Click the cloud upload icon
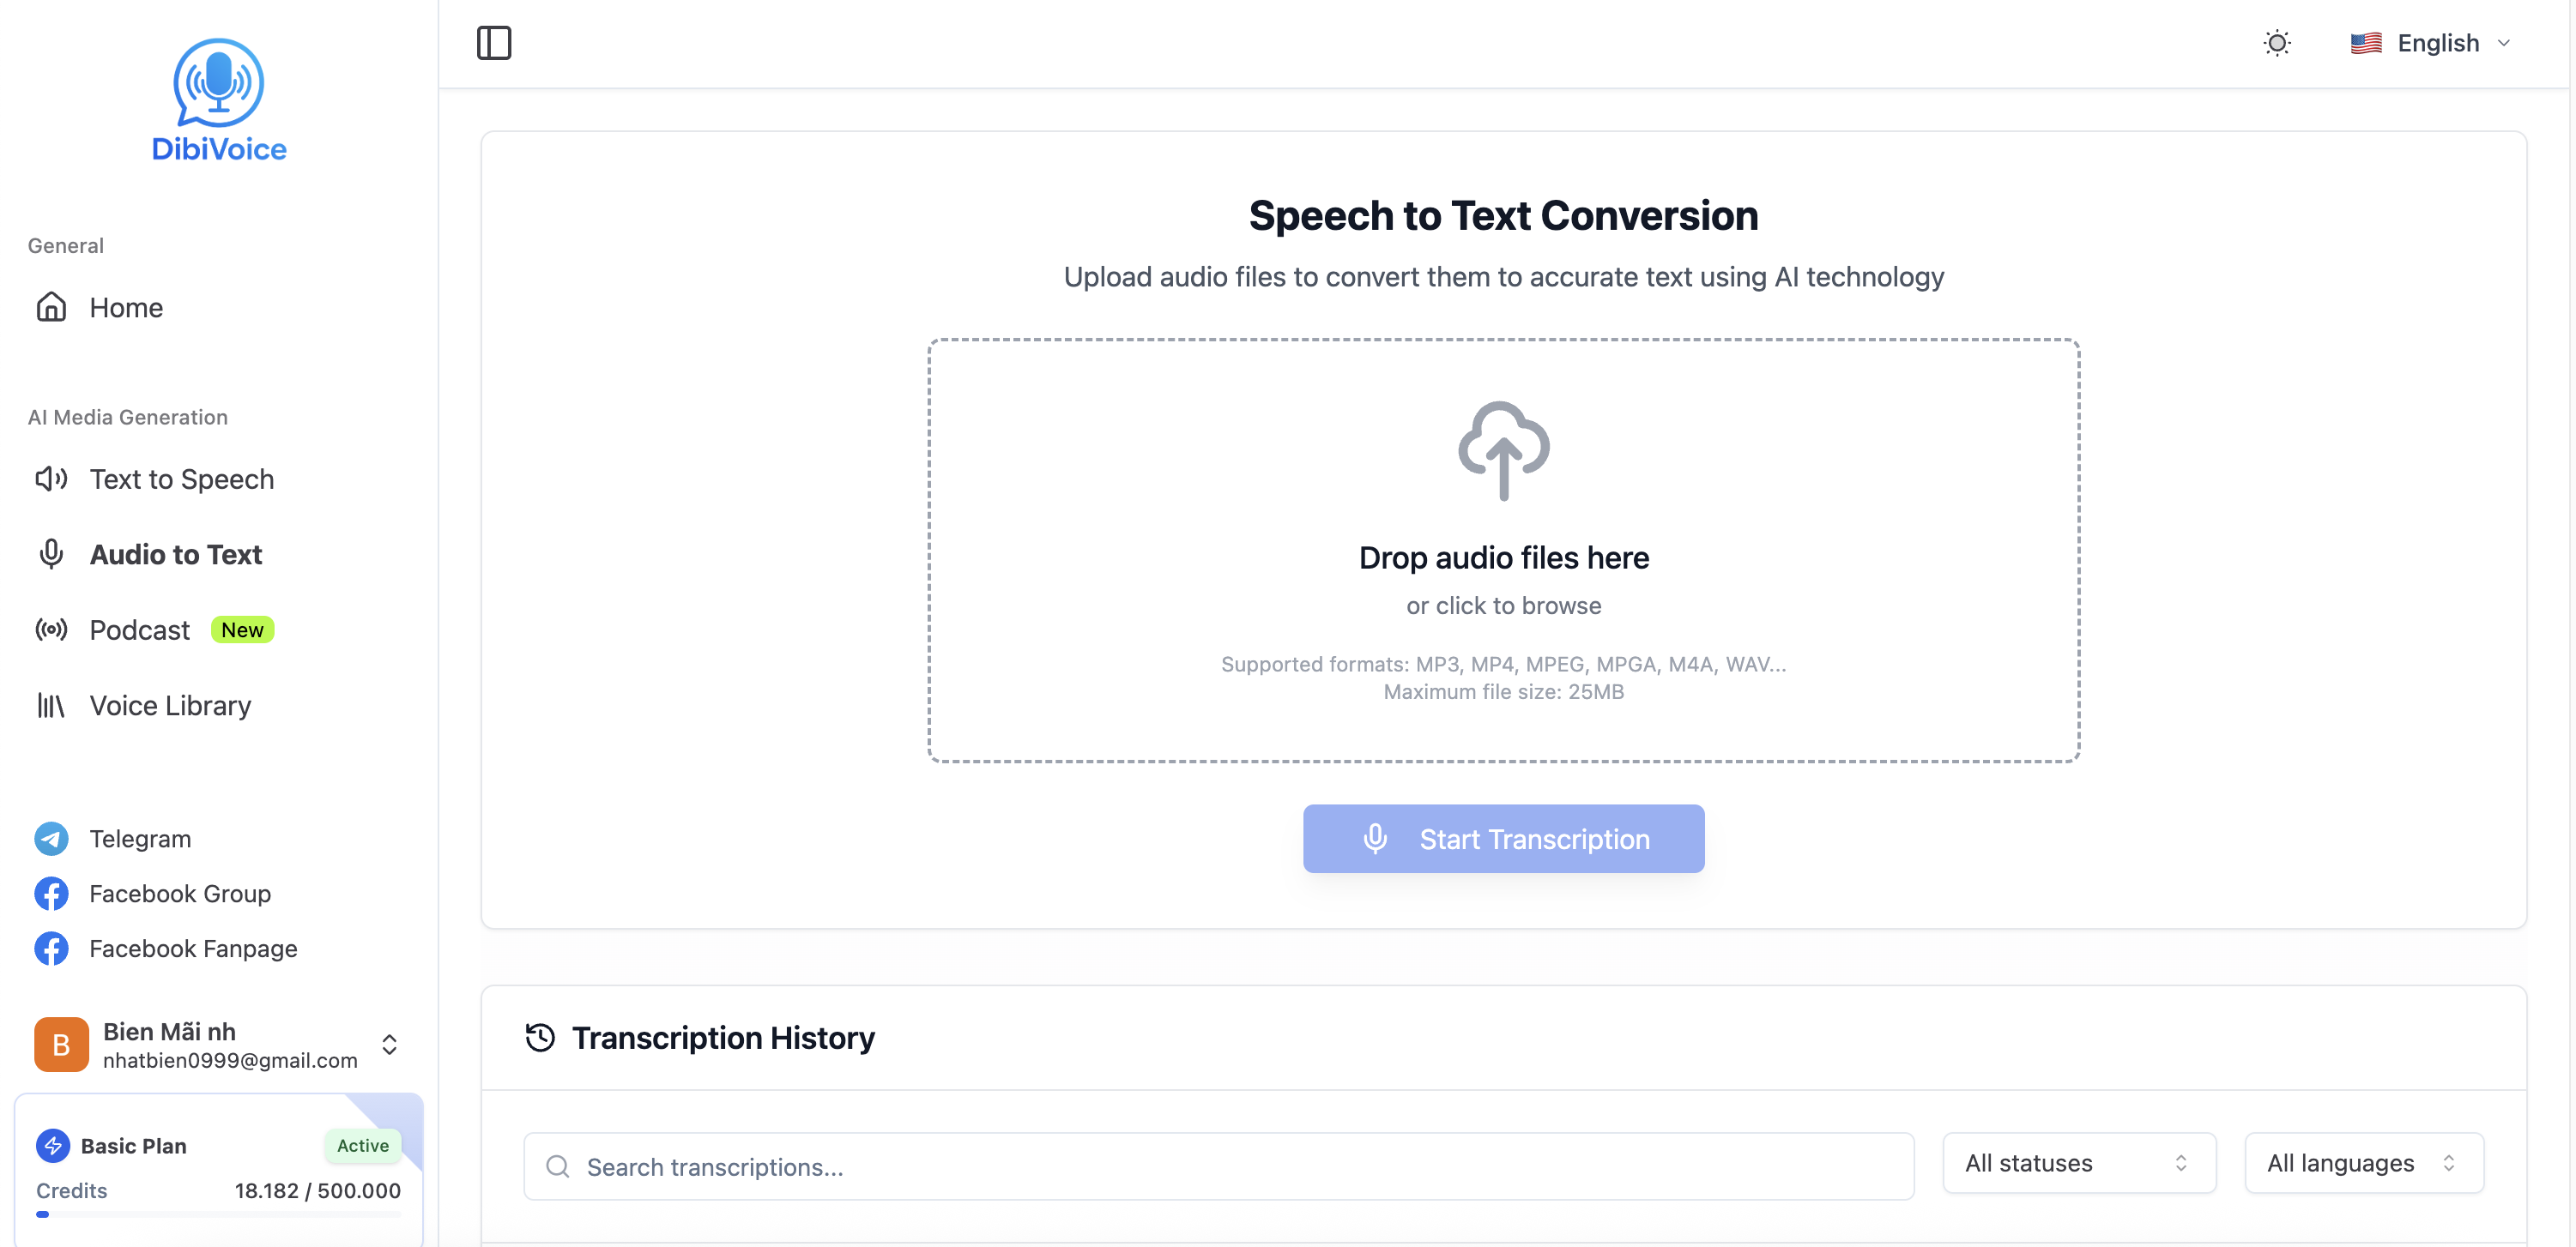Screen dimensions: 2576x1247 click(1503, 450)
